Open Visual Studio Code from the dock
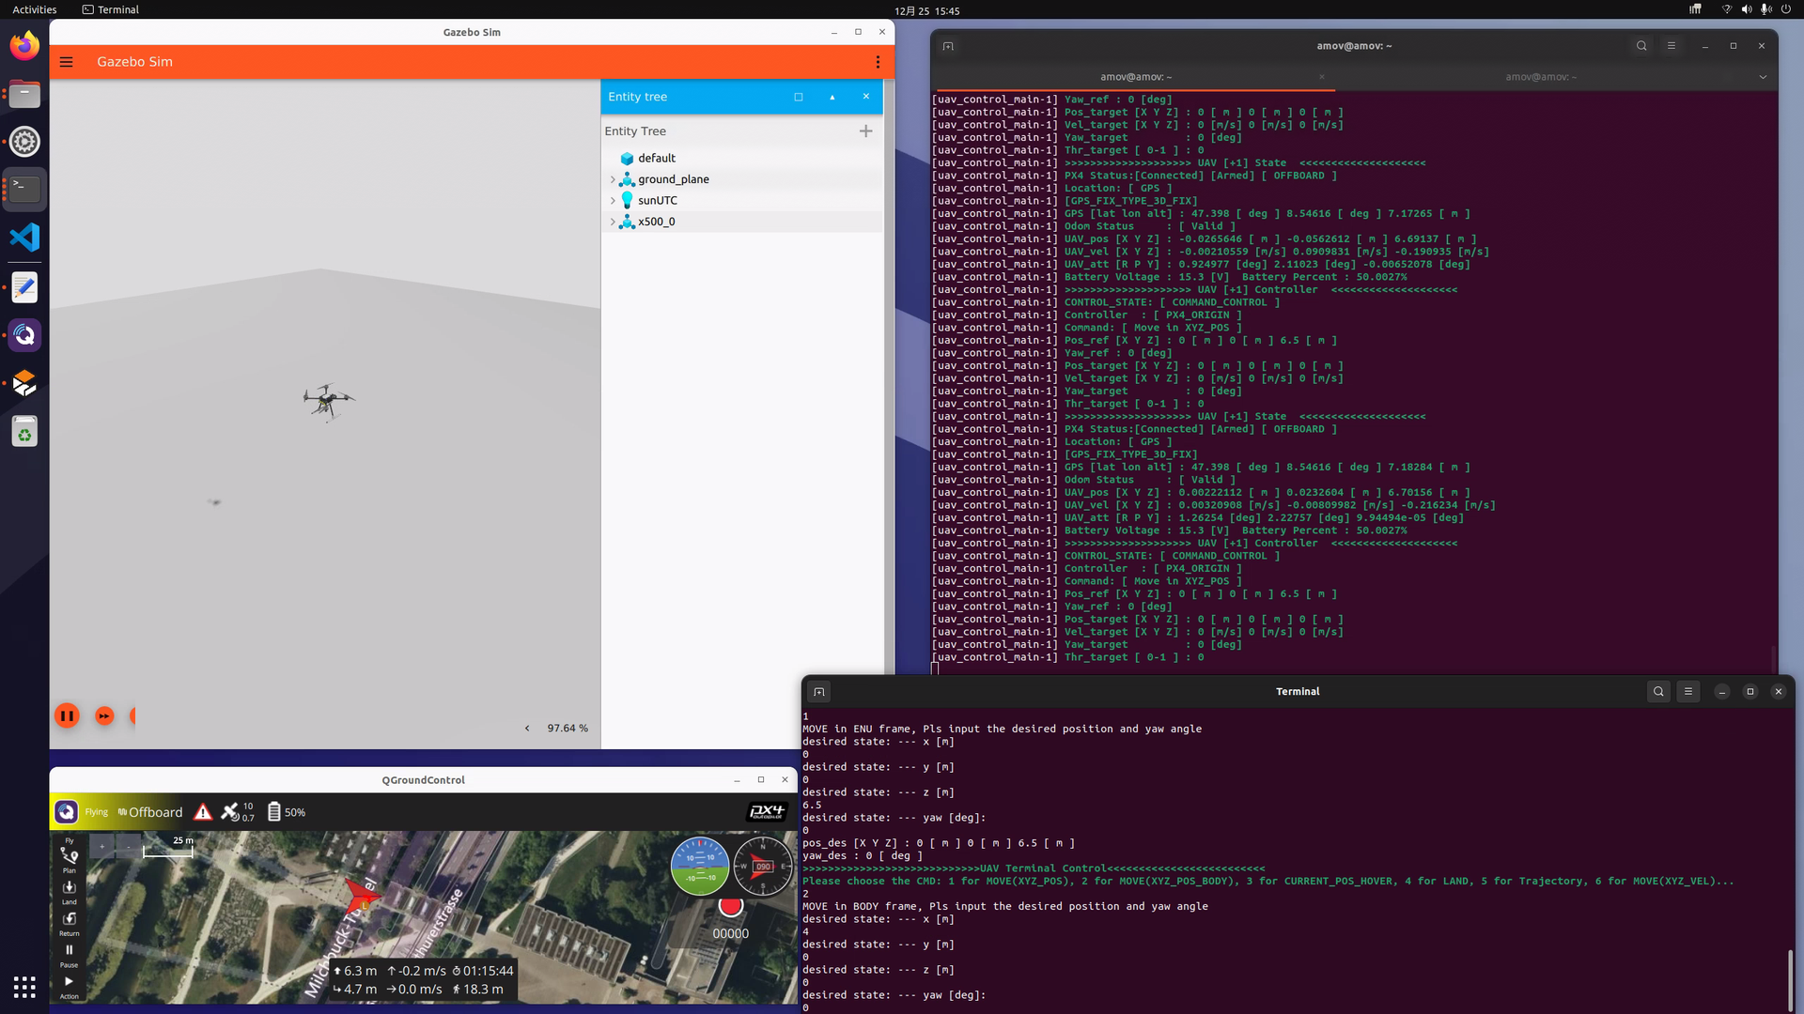 [24, 238]
